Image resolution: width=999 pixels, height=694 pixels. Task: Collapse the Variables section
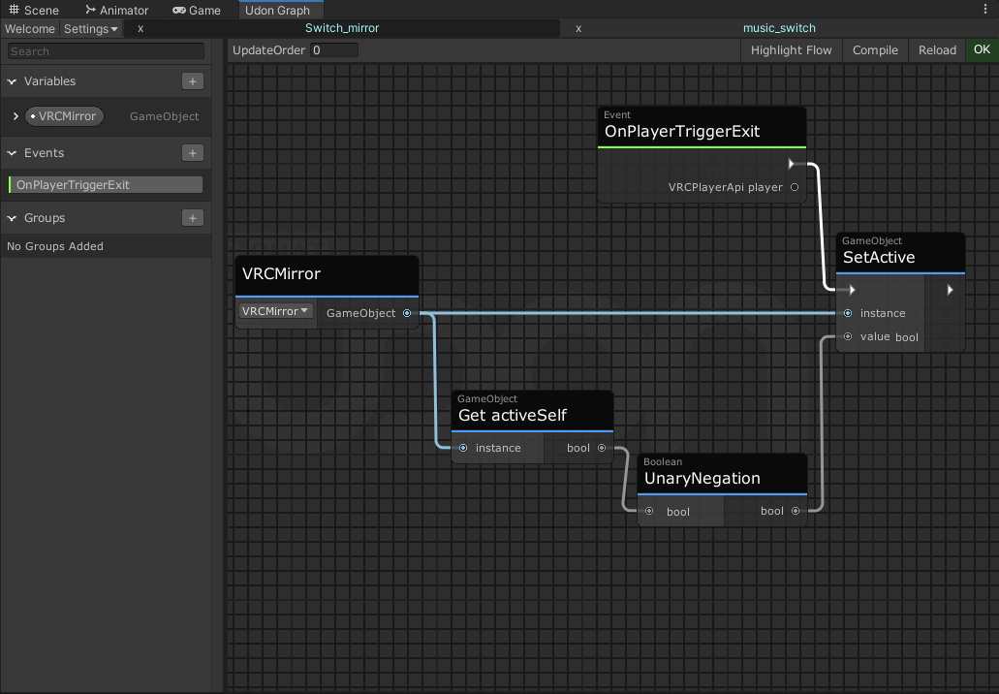tap(13, 81)
